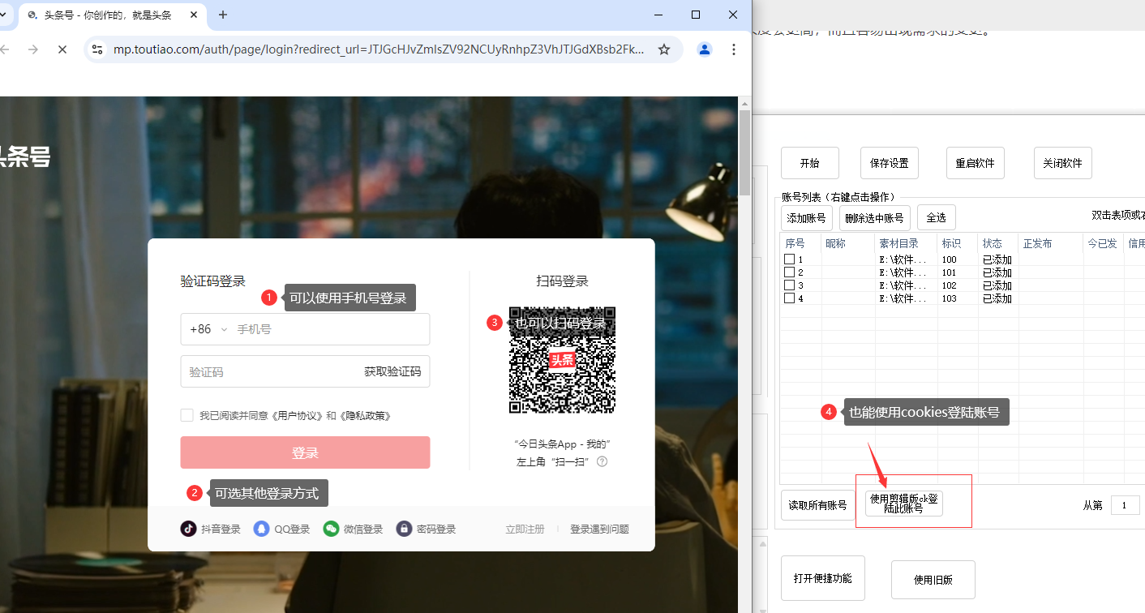Click the 标识 column header
1145x613 pixels.
click(x=958, y=243)
